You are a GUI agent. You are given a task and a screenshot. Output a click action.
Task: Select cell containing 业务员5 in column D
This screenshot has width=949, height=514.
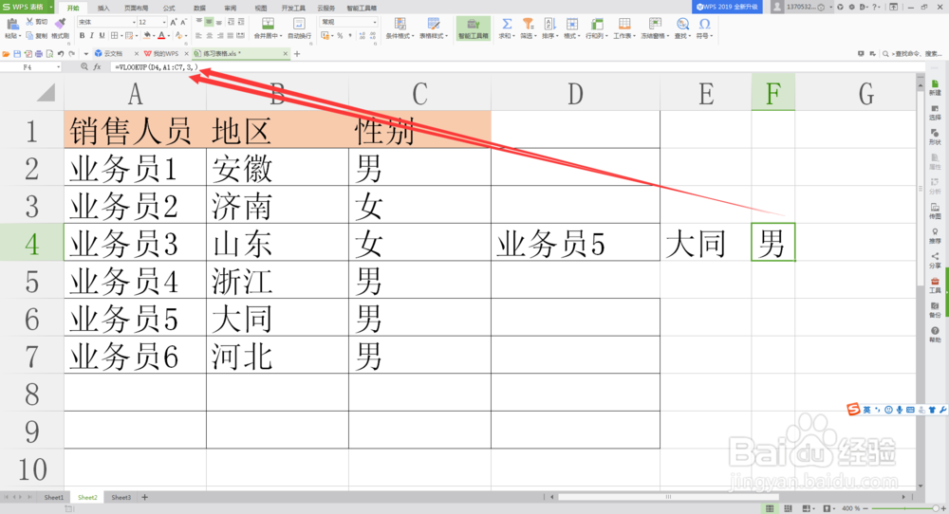[576, 243]
